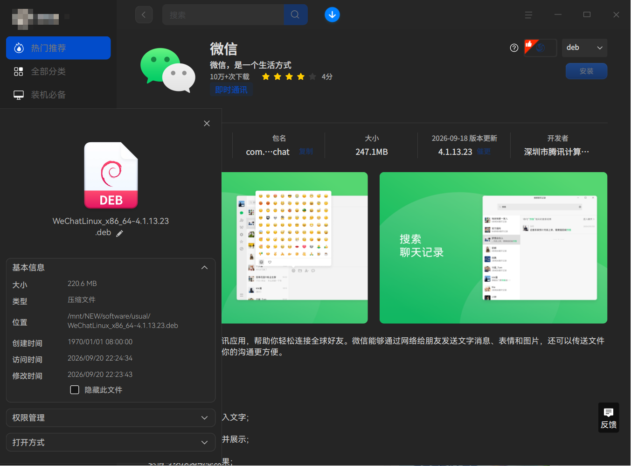
Task: Click the question mark help icon
Action: coord(514,48)
